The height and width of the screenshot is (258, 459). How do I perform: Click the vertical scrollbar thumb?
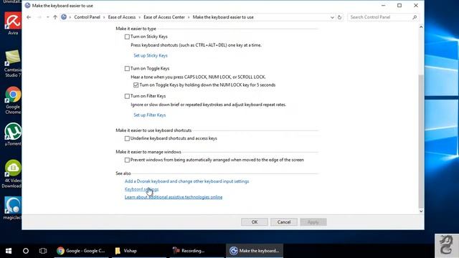pyautogui.click(x=421, y=140)
